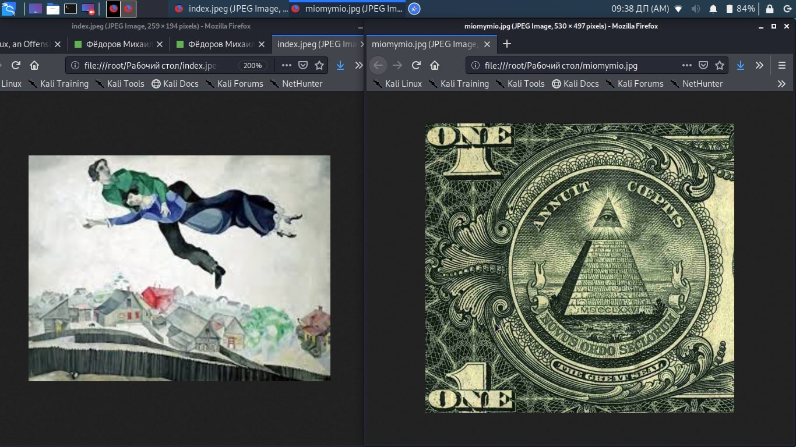Click URL bar showing miomymio.jpg path
The image size is (796, 447).
pos(577,66)
